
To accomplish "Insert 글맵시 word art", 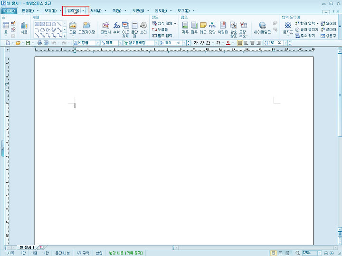I will click(106, 28).
